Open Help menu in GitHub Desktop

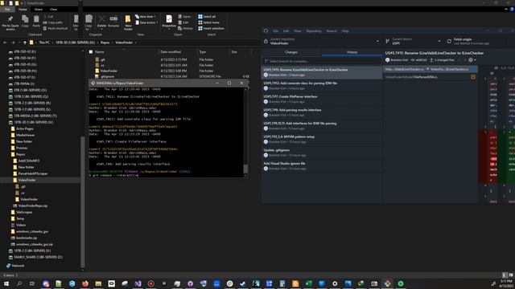345,31
